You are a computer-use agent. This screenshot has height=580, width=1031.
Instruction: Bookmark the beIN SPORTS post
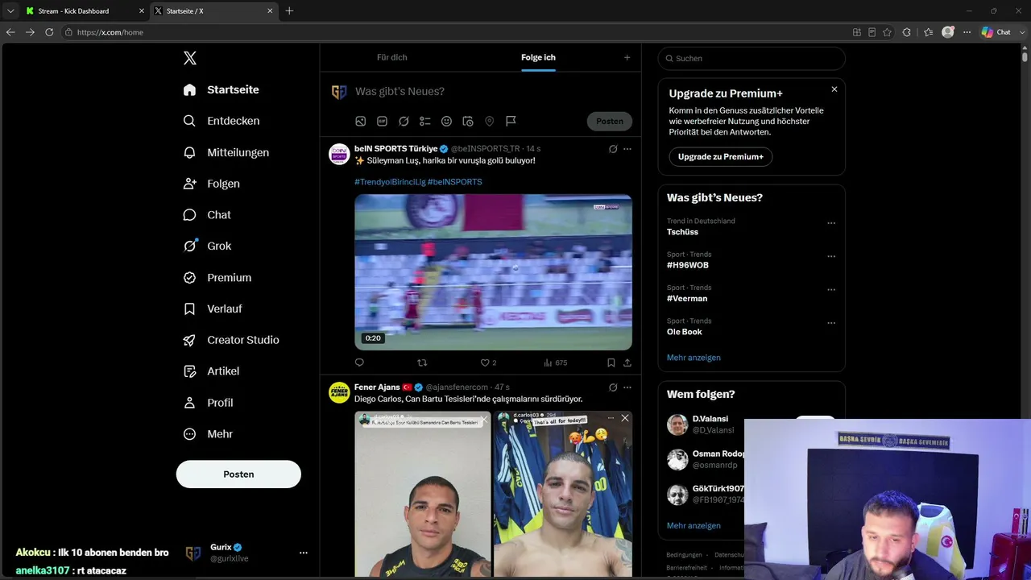point(611,362)
